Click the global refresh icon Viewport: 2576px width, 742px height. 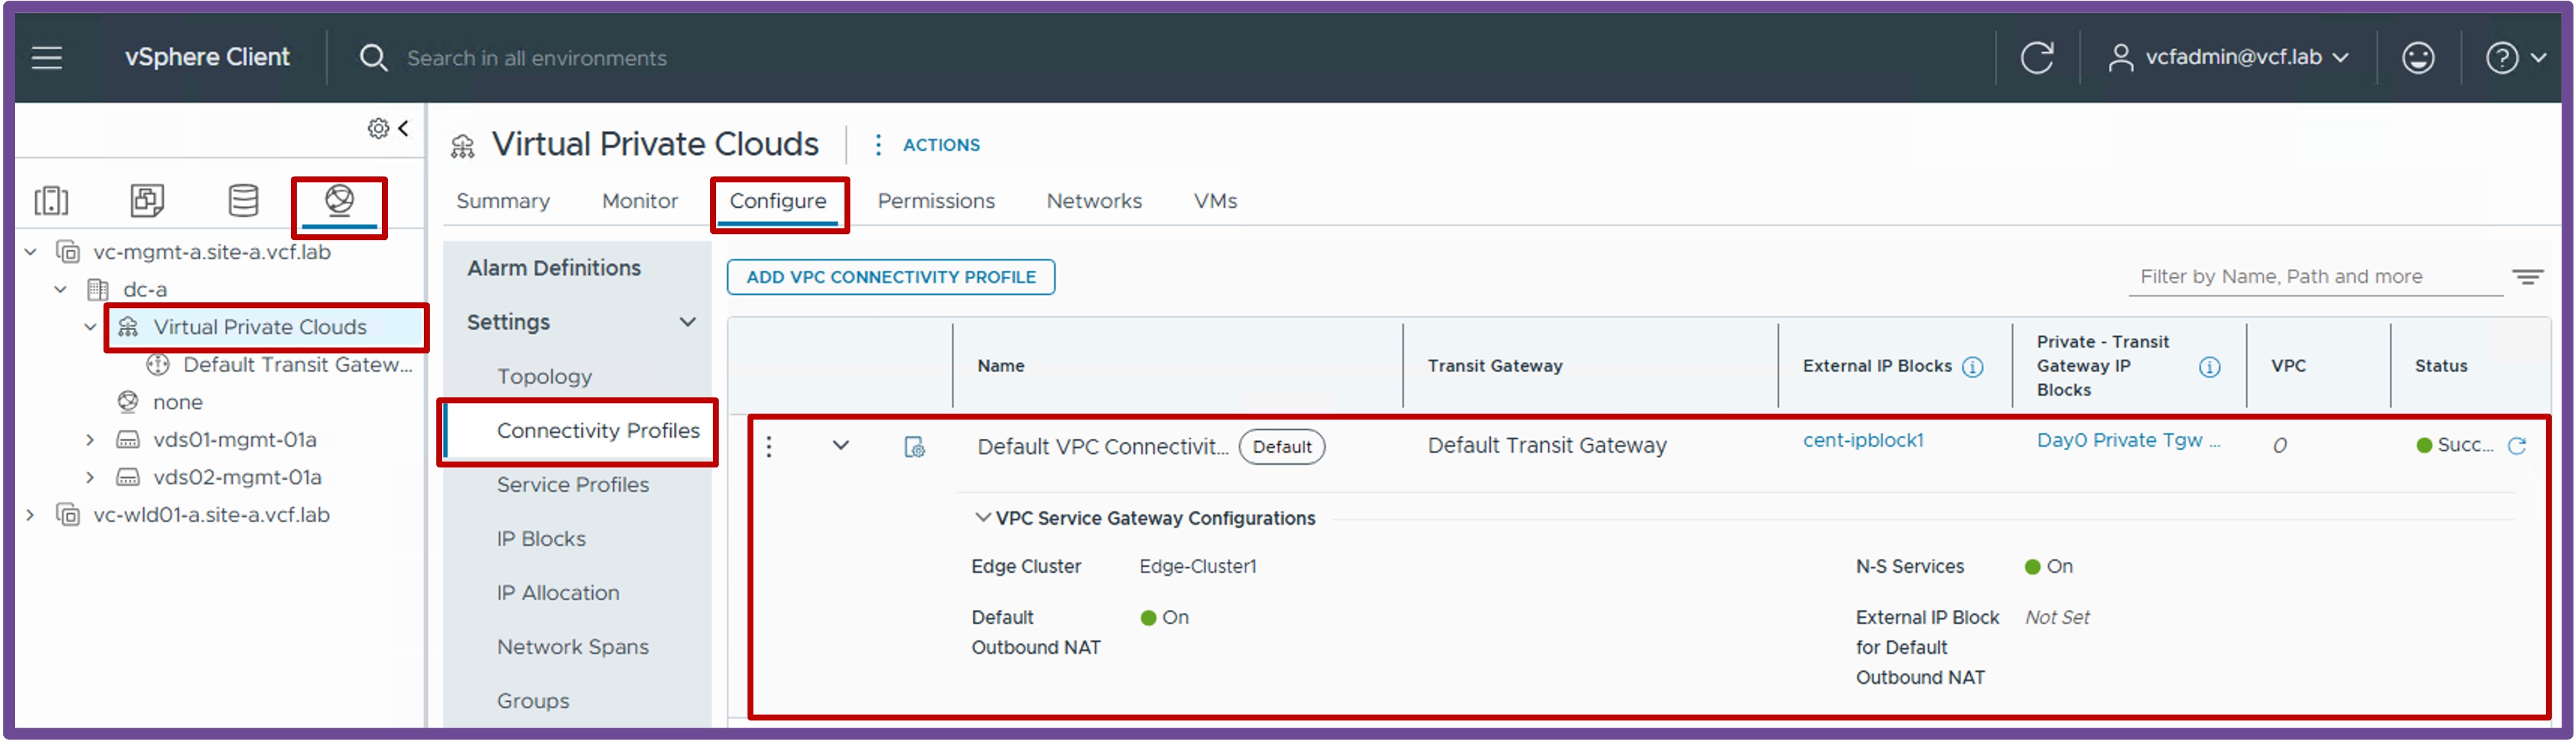(x=2037, y=58)
